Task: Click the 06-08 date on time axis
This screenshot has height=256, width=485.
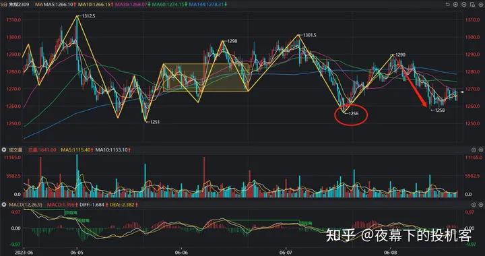Action: point(391,252)
